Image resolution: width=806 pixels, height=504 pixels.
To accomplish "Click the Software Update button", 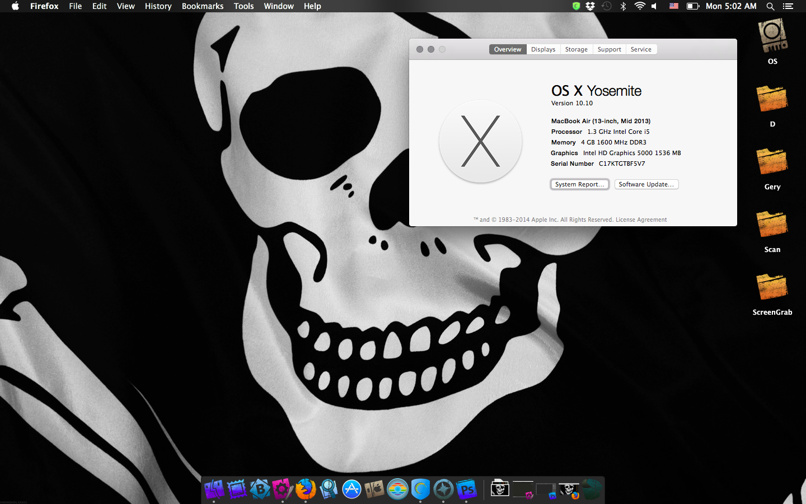I will (646, 184).
